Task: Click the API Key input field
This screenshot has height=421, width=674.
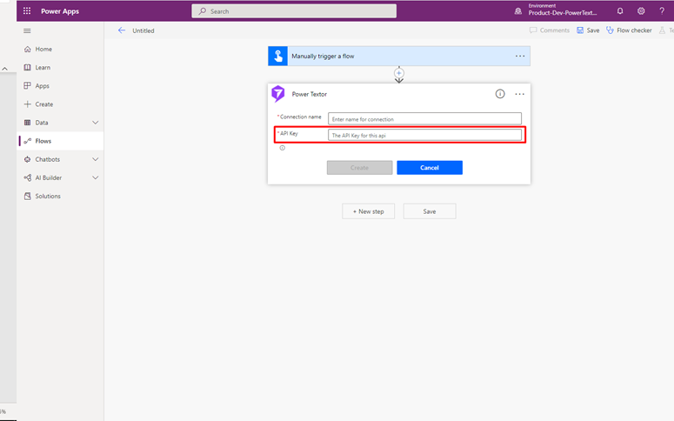Action: tap(424, 135)
